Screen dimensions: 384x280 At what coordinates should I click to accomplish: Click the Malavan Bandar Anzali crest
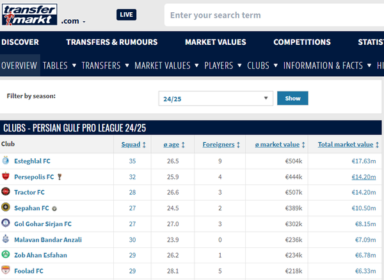[x=6, y=240]
